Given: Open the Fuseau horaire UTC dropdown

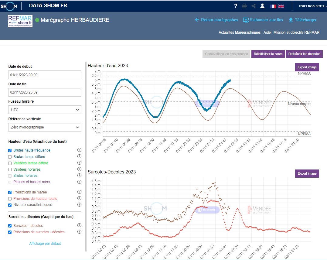Looking at the screenshot, I should click(x=45, y=110).
